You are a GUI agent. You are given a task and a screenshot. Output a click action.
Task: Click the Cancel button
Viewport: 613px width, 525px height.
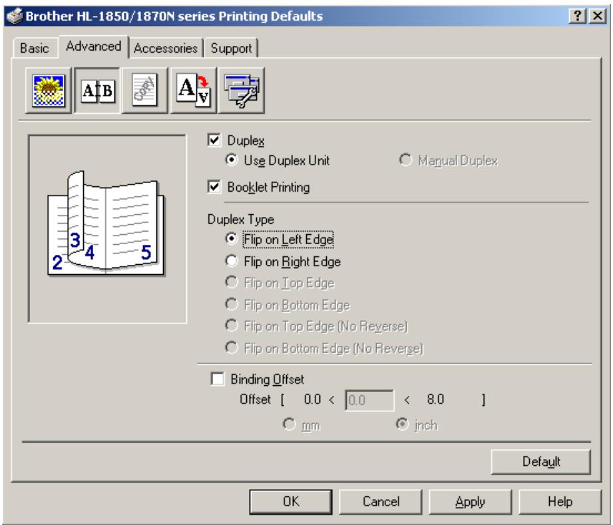(381, 502)
